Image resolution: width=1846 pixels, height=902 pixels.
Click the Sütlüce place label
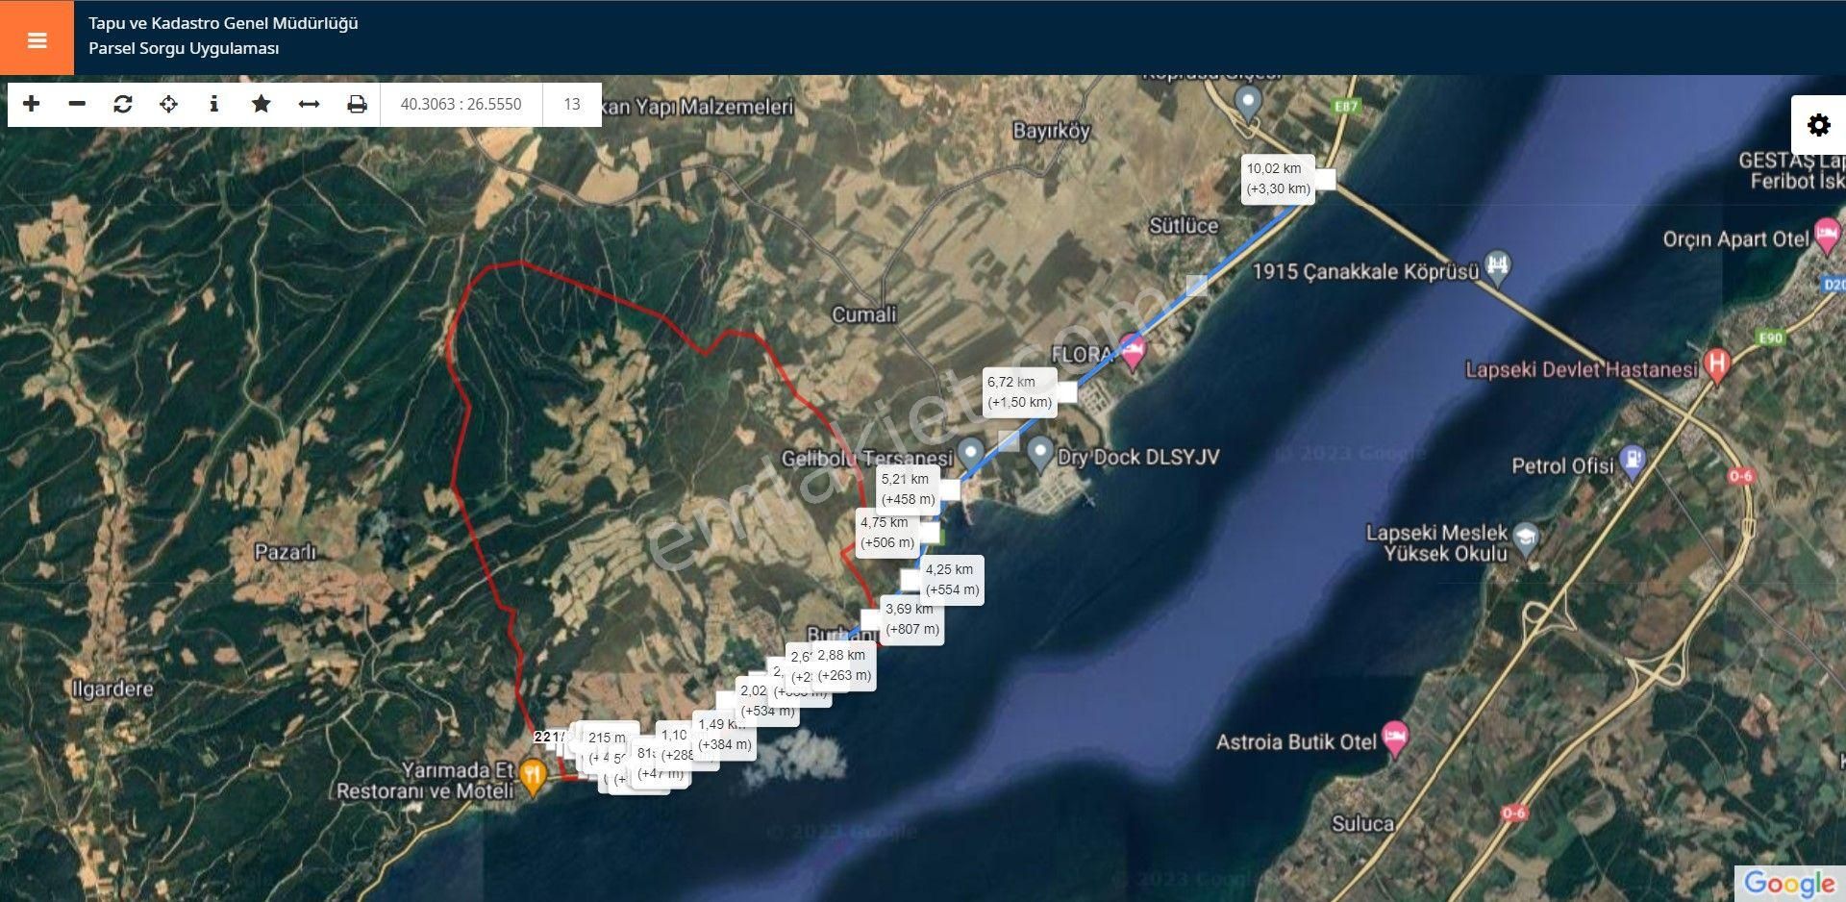coord(1184,226)
